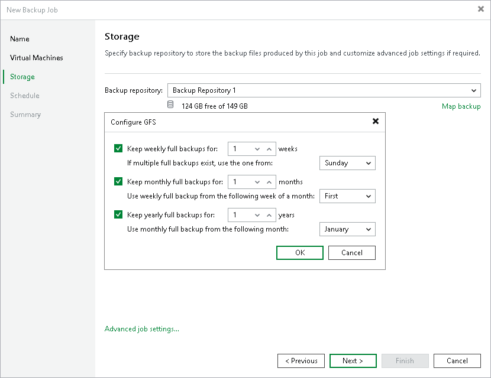Open the First week dropdown
This screenshot has width=491, height=378.
(347, 196)
